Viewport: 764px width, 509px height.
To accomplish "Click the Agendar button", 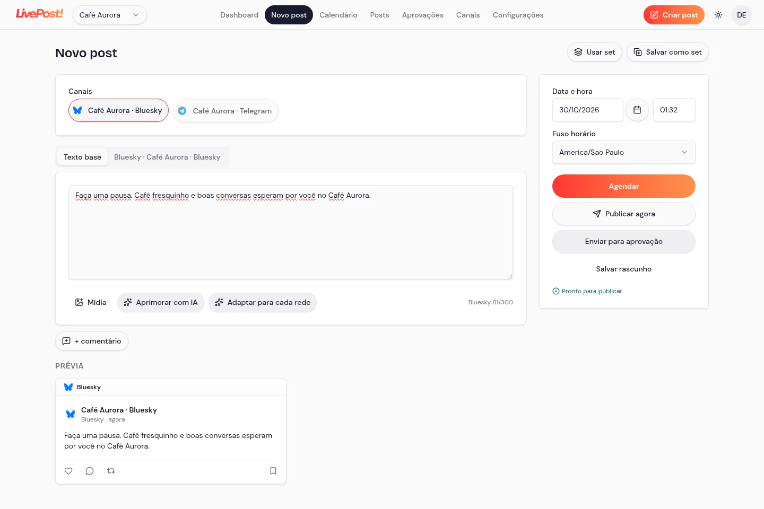I will click(x=624, y=186).
